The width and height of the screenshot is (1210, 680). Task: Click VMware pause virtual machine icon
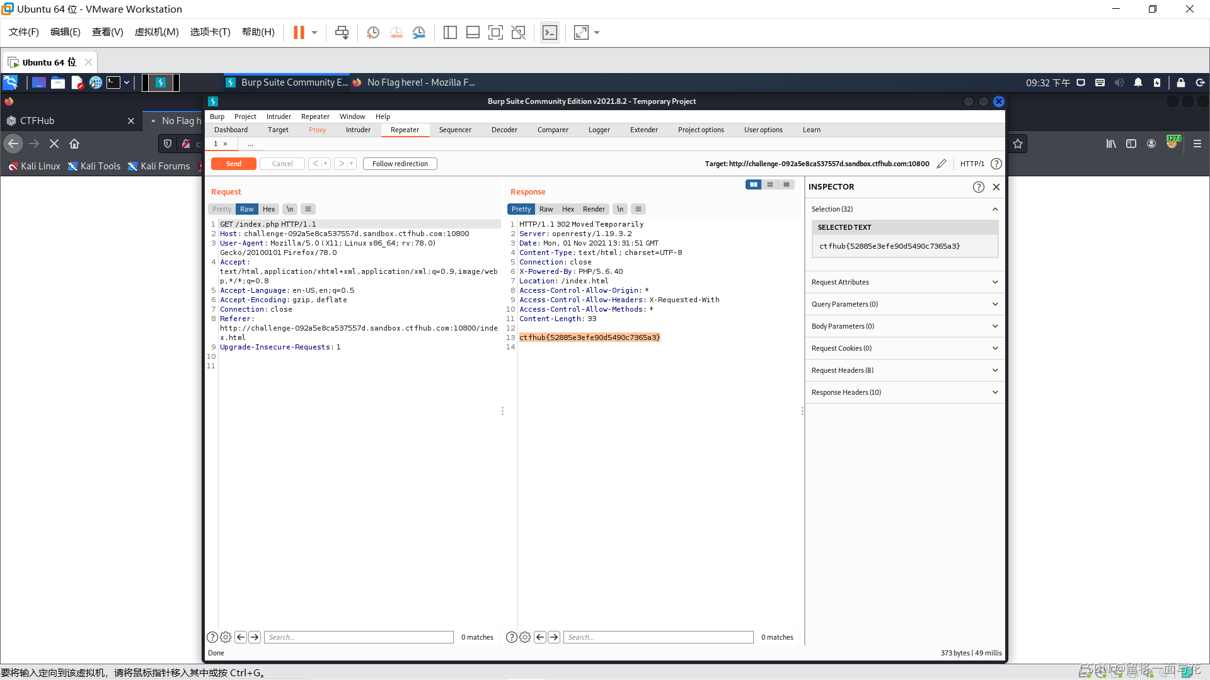[299, 33]
